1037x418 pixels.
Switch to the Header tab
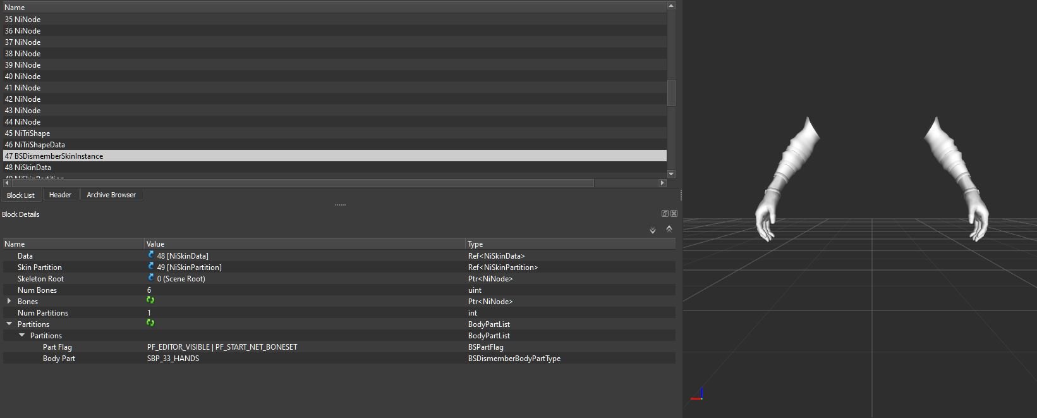[60, 195]
